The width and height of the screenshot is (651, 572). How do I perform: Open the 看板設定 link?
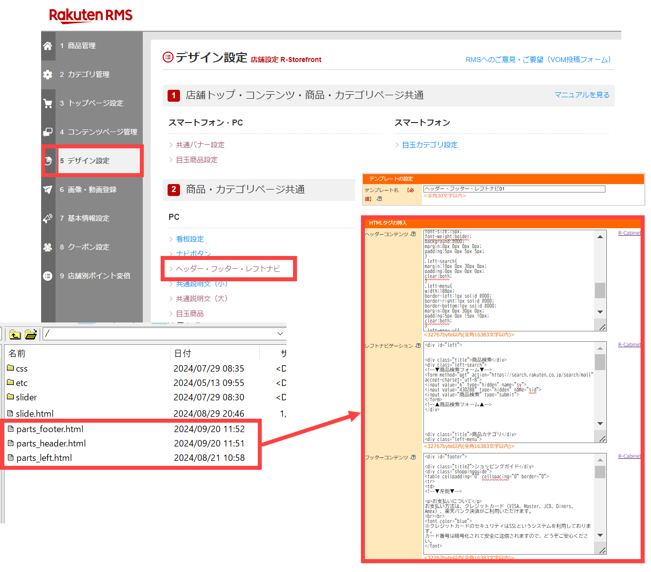190,239
